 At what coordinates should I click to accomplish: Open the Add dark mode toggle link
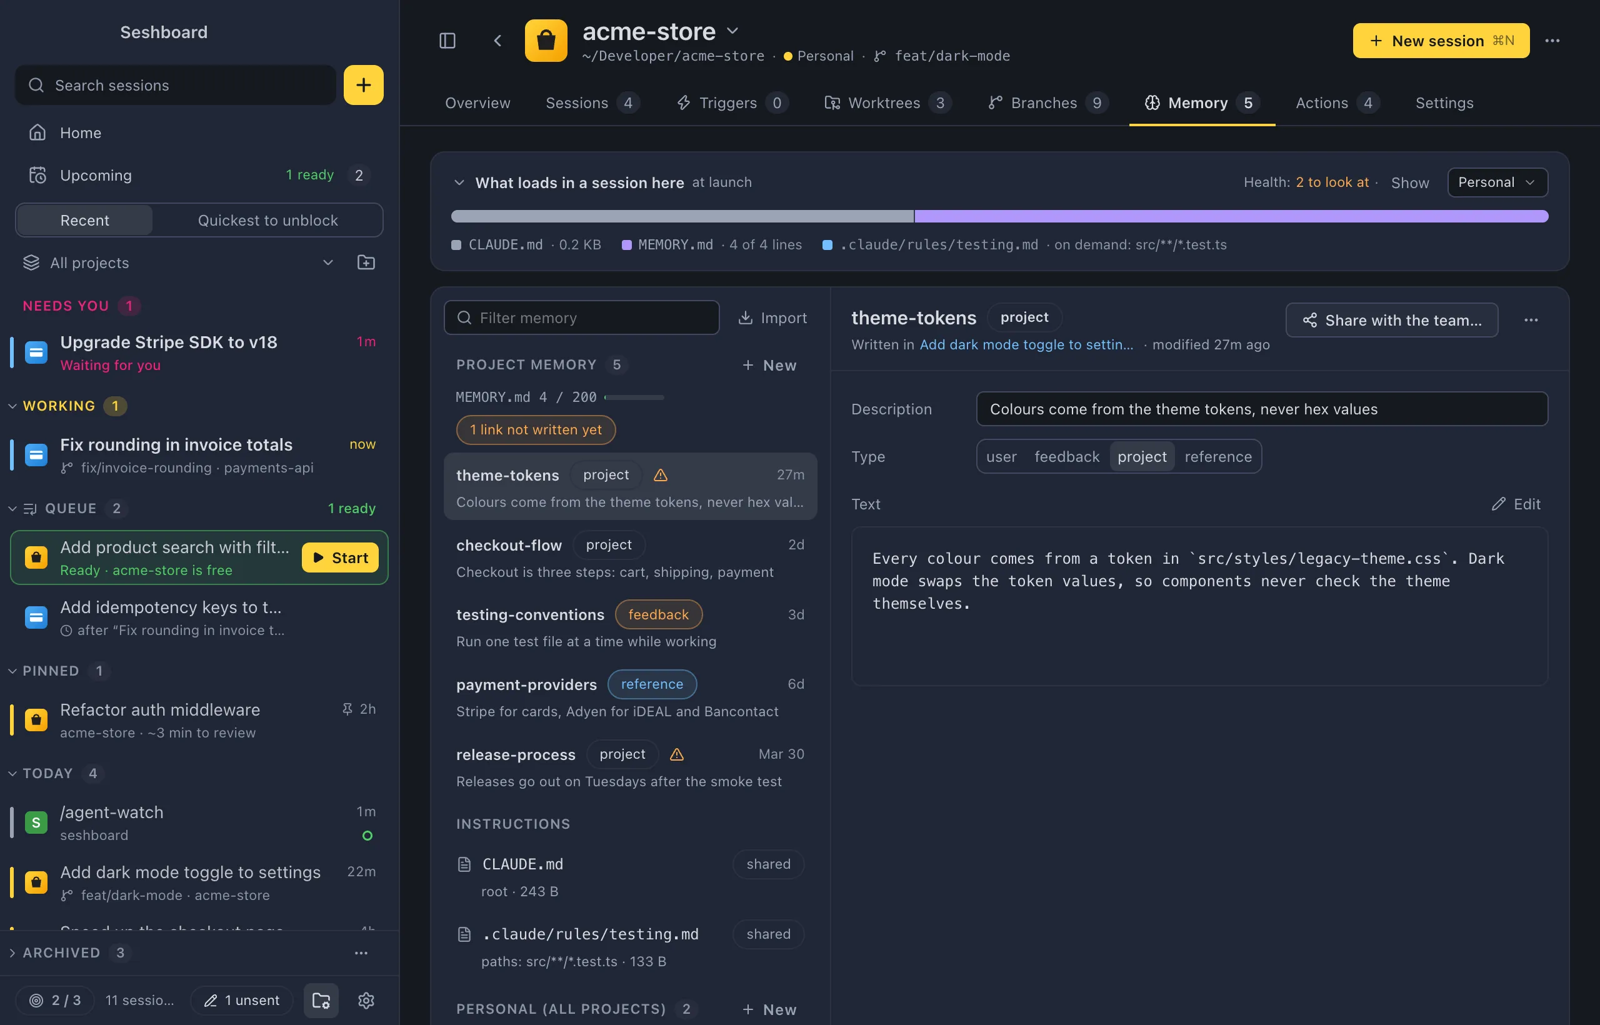click(1026, 344)
